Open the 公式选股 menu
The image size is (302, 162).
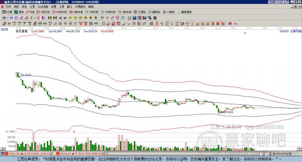43,7
